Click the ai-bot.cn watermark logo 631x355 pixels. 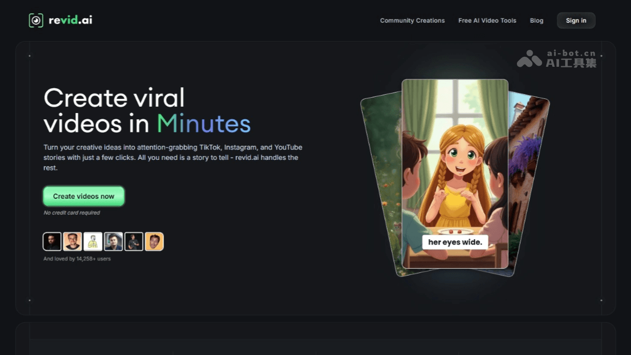pyautogui.click(x=557, y=58)
